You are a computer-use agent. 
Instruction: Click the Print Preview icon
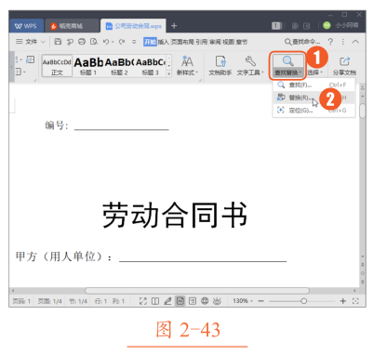point(94,42)
